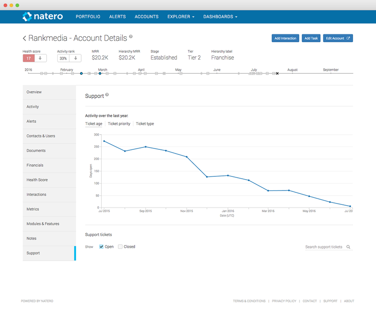Click the August label on the timeline
This screenshot has width=376, height=312.
click(x=292, y=70)
